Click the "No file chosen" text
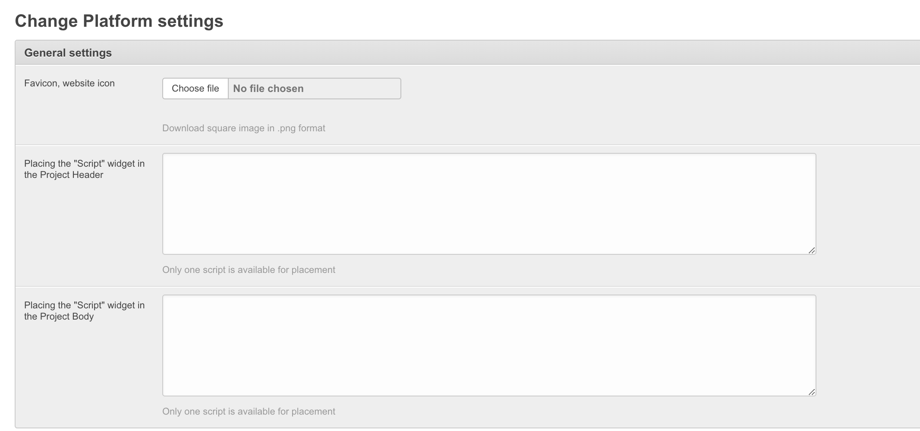Image resolution: width=920 pixels, height=431 pixels. [268, 89]
